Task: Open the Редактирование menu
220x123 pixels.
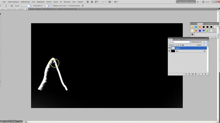Action: point(13,2)
